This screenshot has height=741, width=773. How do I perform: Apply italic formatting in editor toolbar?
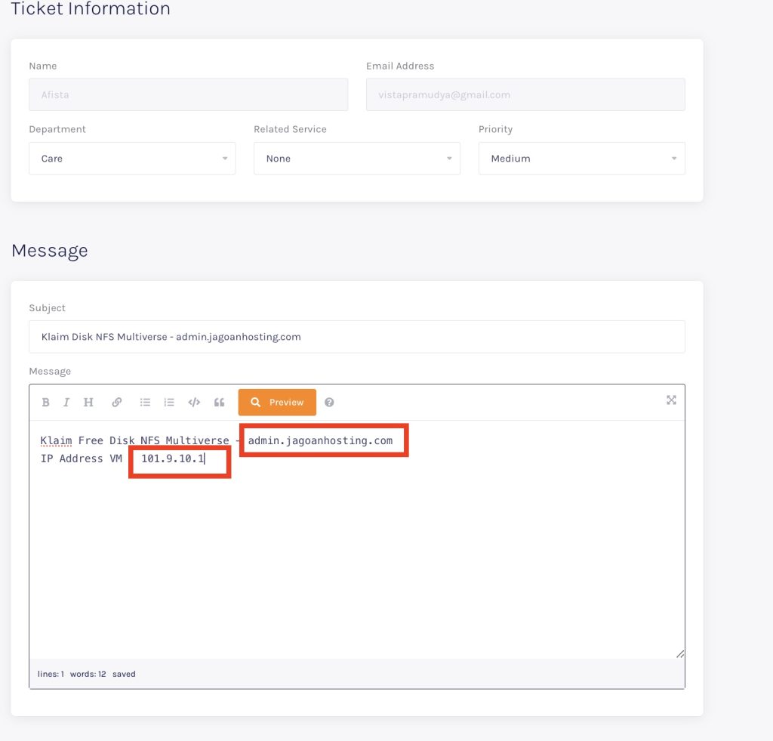click(66, 403)
